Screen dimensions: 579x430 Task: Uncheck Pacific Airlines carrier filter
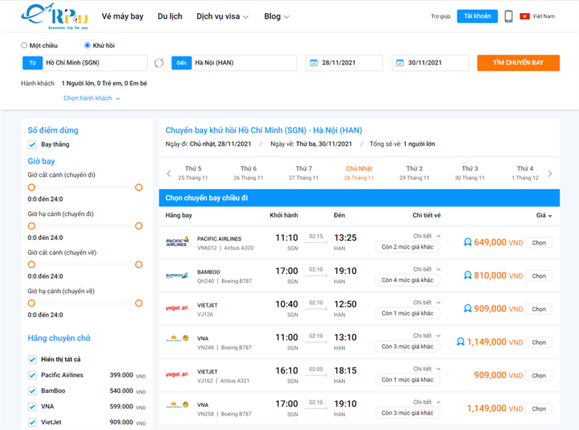tap(33, 376)
